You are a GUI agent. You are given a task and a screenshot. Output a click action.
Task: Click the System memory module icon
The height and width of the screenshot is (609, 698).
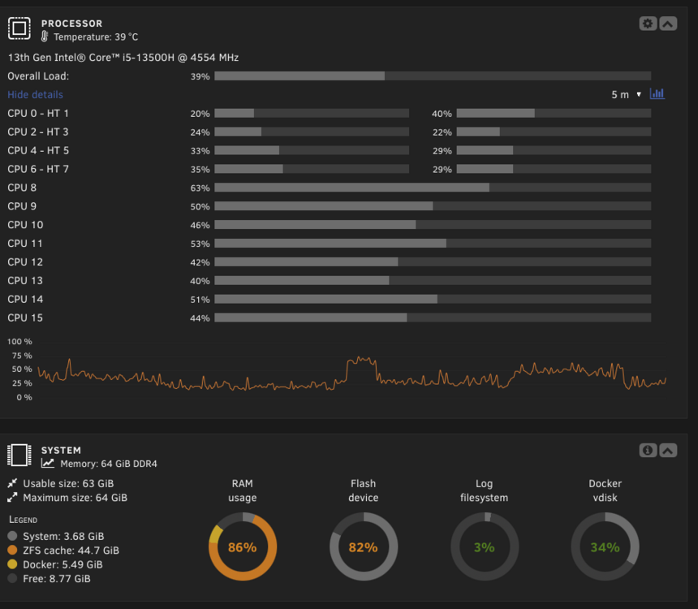click(x=19, y=456)
